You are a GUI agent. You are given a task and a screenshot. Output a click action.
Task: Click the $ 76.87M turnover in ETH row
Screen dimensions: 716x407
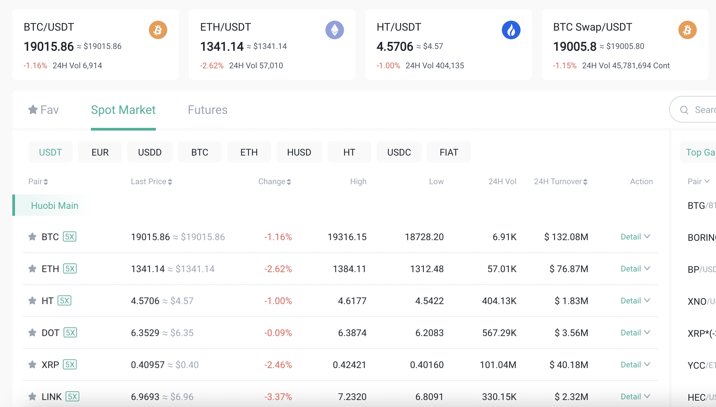click(x=569, y=269)
